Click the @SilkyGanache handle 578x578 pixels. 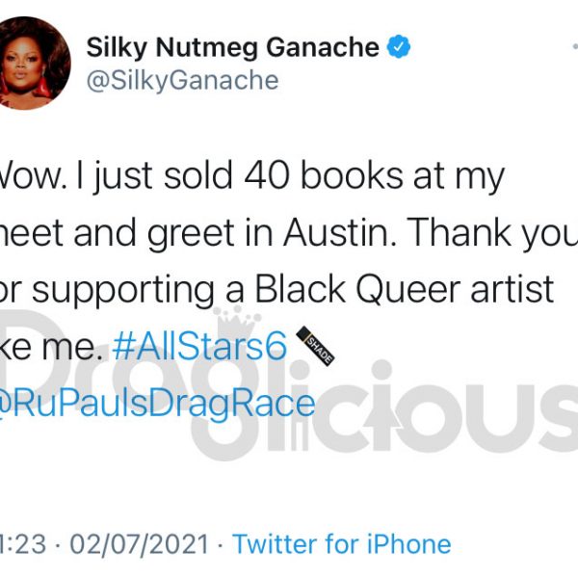(x=182, y=81)
